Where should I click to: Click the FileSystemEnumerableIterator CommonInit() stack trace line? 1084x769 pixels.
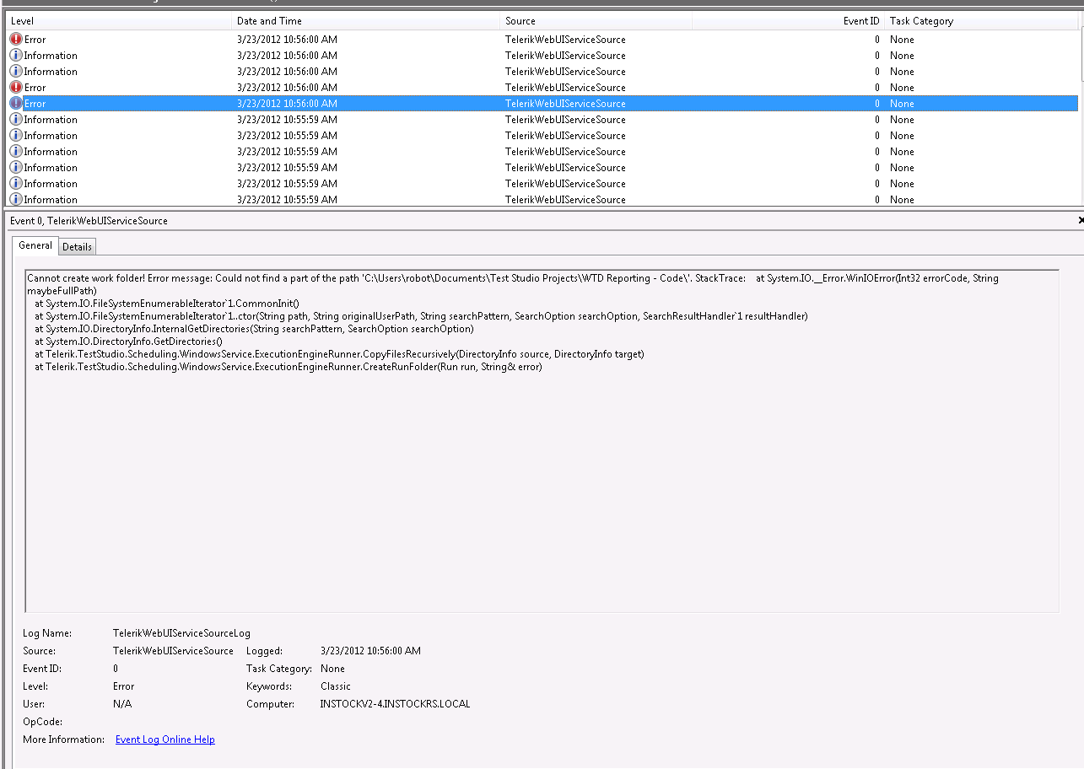pos(167,303)
